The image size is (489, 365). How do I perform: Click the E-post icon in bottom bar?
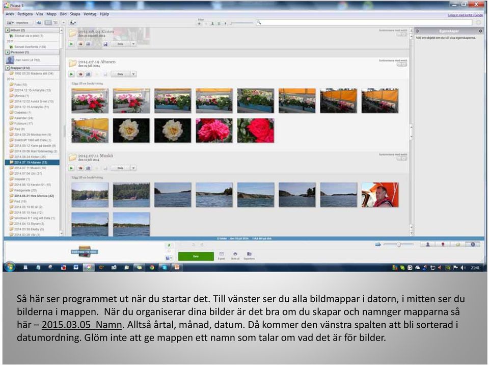pos(222,256)
